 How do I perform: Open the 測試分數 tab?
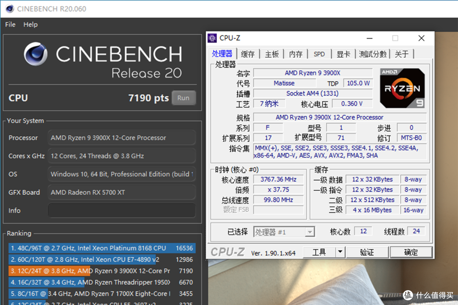[372, 54]
